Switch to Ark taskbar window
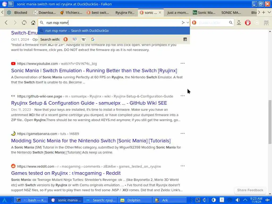272x204 pixels. tap(169, 200)
